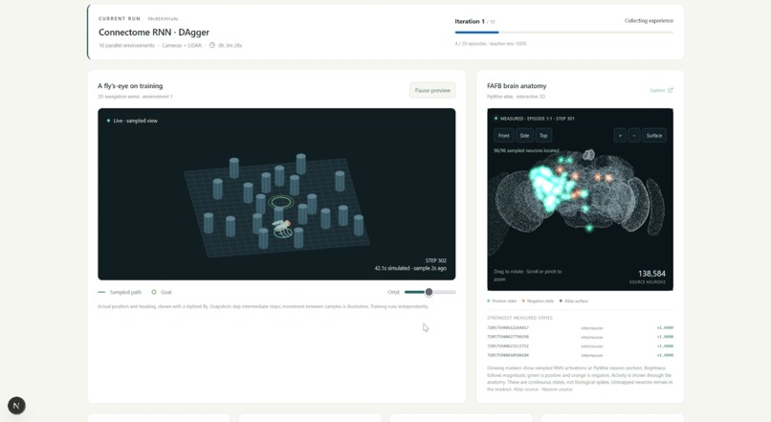Screen dimensions: 771x422
Task: Click the 'Sampled path' legend entry
Action: coord(120,292)
